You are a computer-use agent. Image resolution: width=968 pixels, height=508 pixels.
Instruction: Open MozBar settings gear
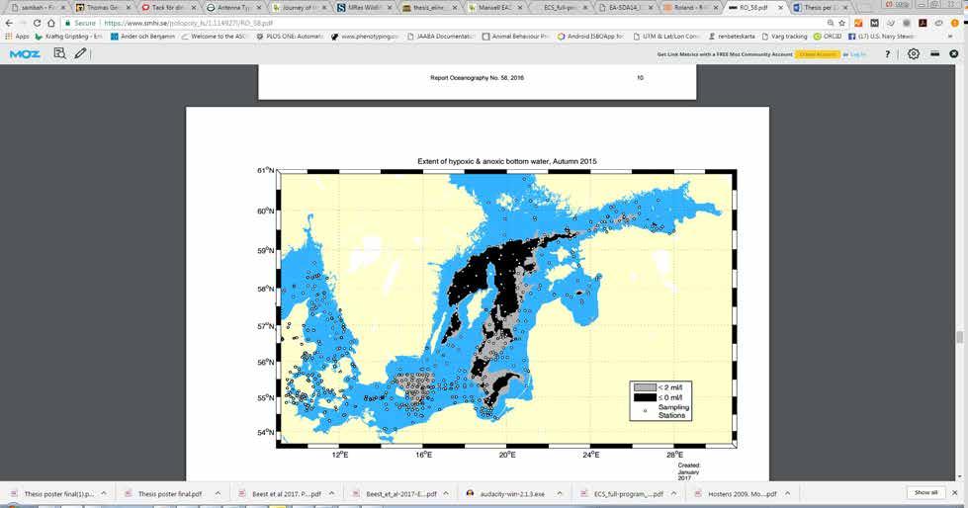913,54
